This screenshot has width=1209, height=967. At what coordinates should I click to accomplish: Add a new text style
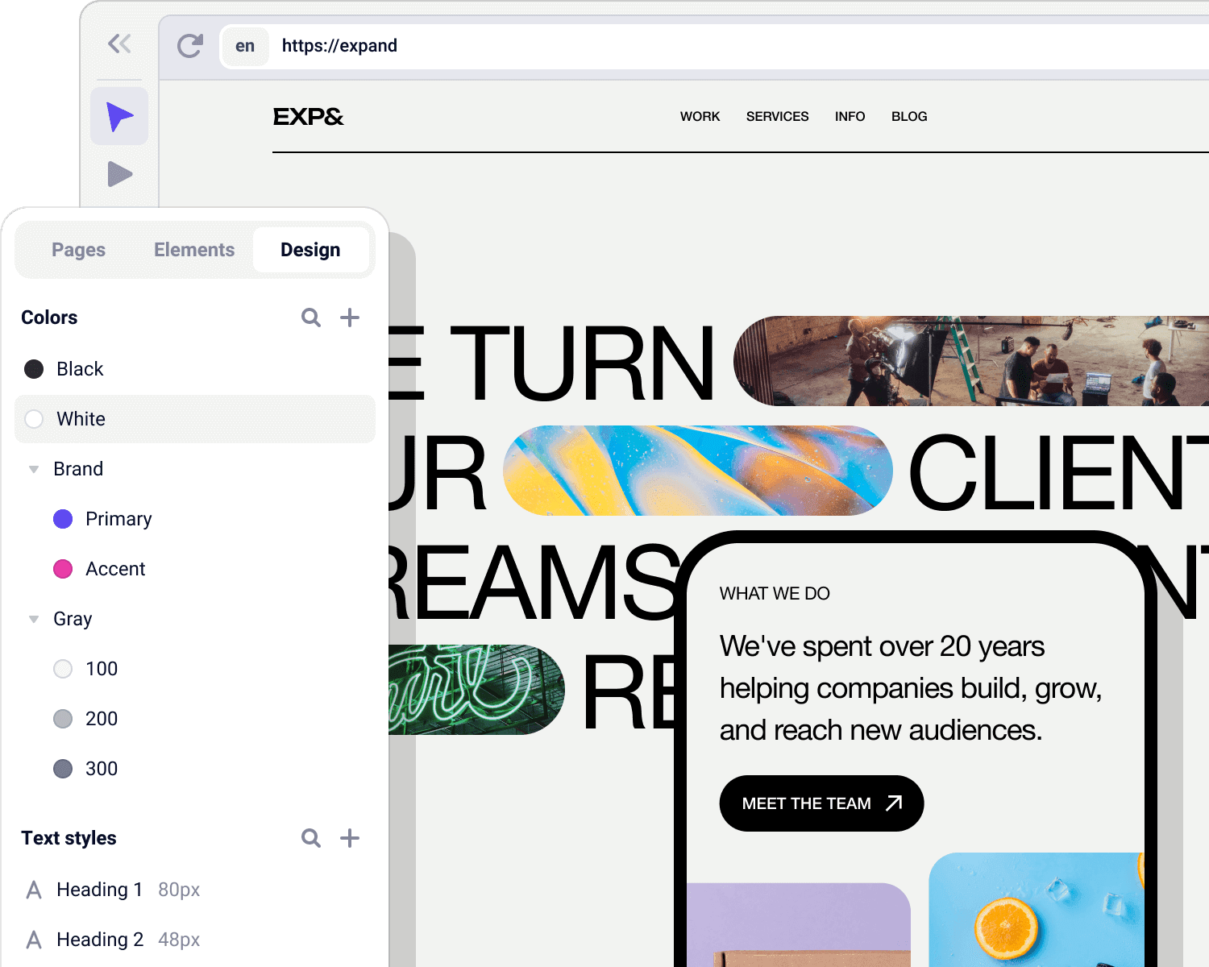pyautogui.click(x=350, y=838)
